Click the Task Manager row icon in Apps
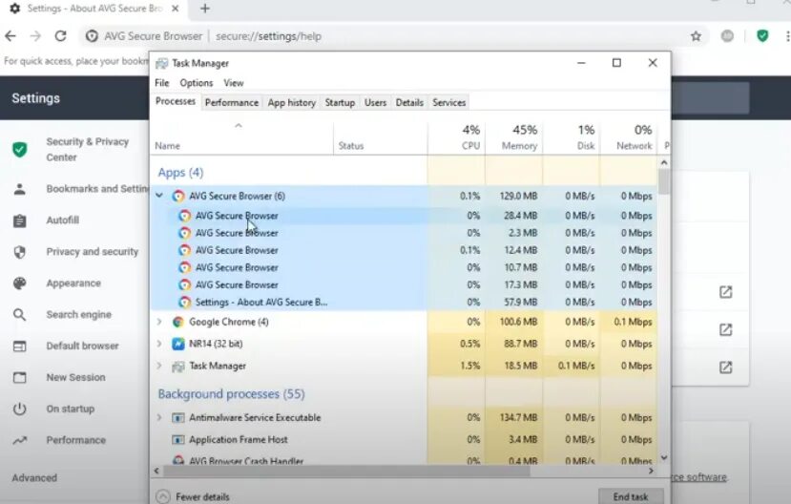Viewport: 791px width, 504px height. tap(178, 367)
